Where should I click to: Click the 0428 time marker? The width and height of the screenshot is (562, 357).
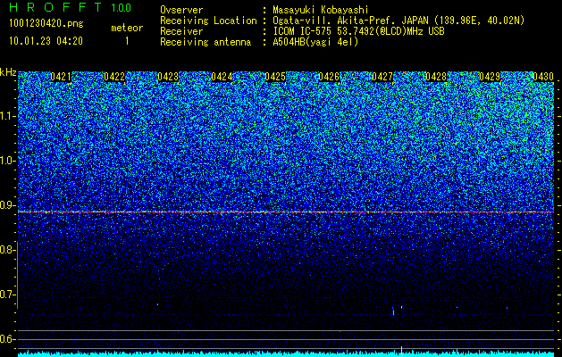(436, 77)
